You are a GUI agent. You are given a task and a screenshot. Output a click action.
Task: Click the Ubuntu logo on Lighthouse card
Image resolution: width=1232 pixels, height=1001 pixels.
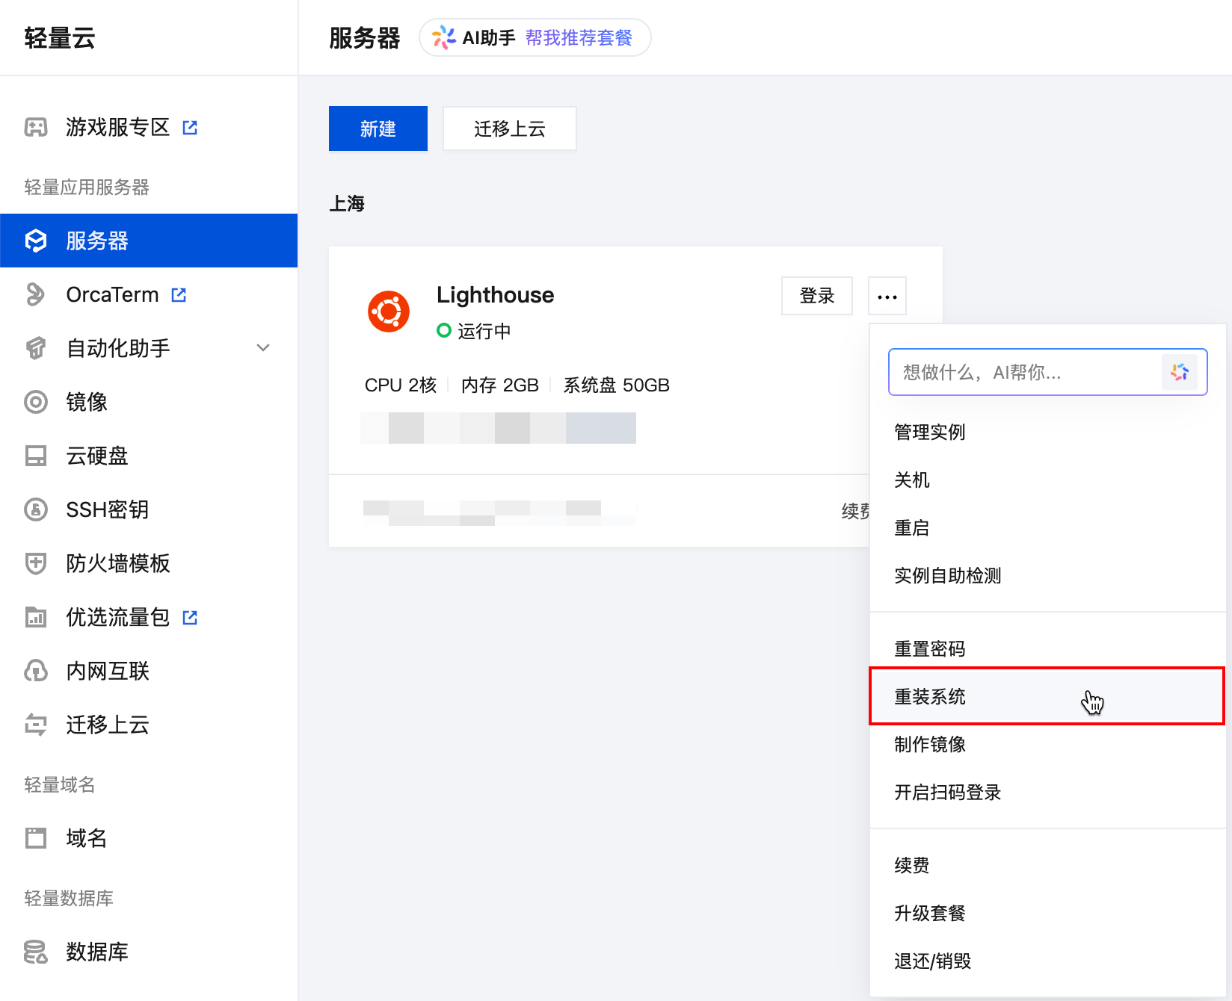[x=388, y=311]
